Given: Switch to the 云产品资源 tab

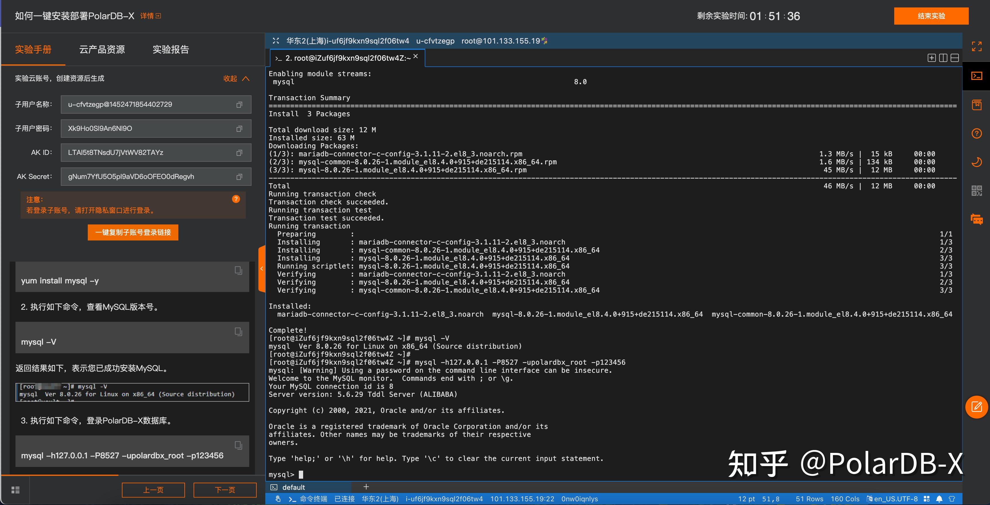Looking at the screenshot, I should point(102,50).
